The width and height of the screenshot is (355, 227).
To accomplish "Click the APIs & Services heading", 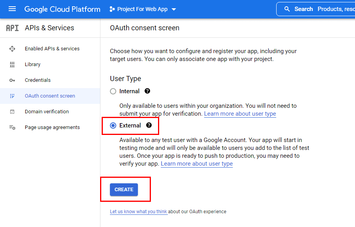I will (x=49, y=28).
